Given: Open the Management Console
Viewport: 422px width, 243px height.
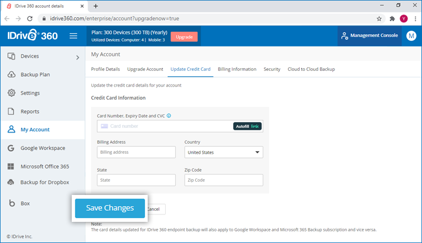Looking at the screenshot, I should click(x=370, y=35).
